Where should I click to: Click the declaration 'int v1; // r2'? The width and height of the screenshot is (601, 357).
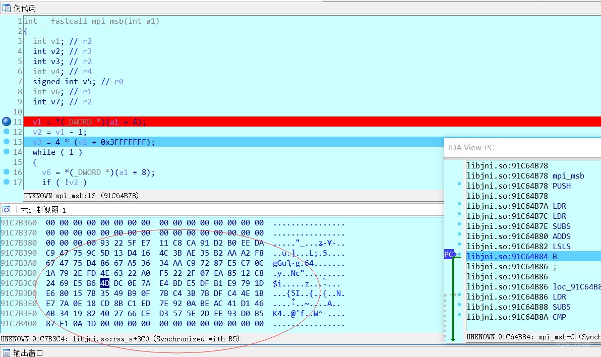coord(63,41)
